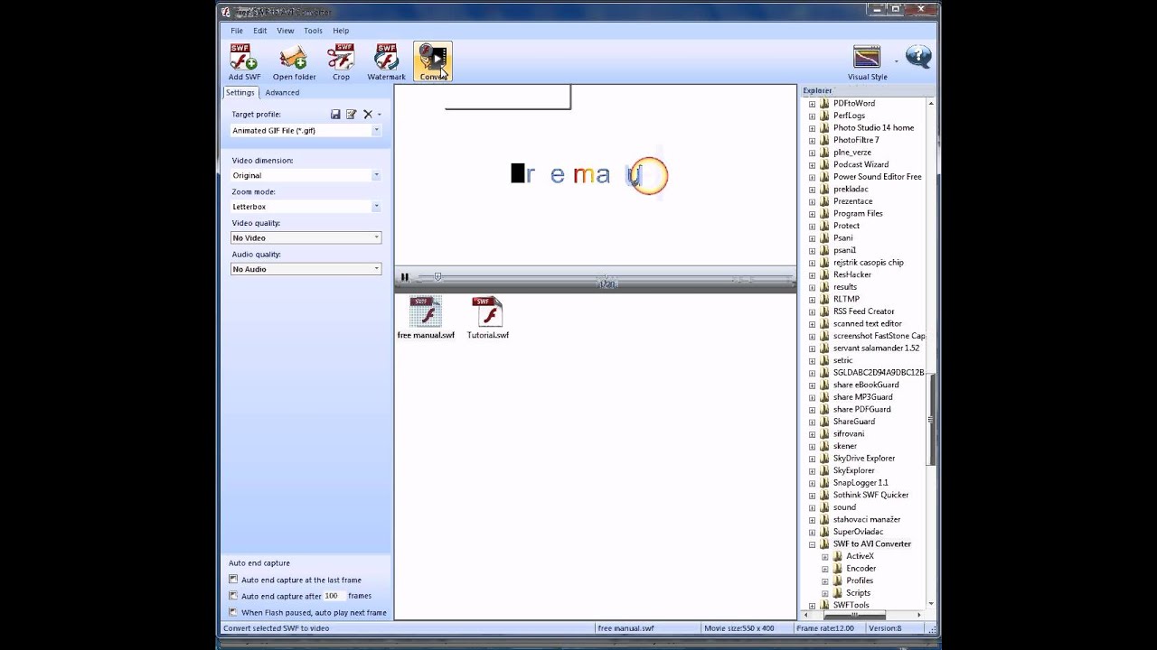Open folder via the toolbar icon
The image size is (1157, 650).
coord(294,58)
